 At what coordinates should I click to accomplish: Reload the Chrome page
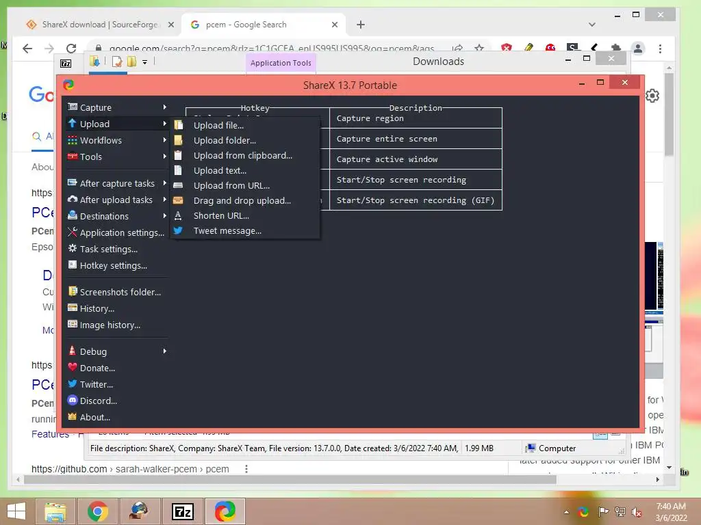pyautogui.click(x=71, y=49)
